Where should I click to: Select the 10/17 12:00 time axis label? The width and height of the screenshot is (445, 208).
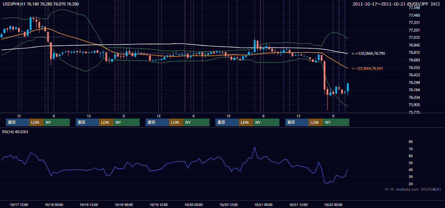tap(19, 205)
